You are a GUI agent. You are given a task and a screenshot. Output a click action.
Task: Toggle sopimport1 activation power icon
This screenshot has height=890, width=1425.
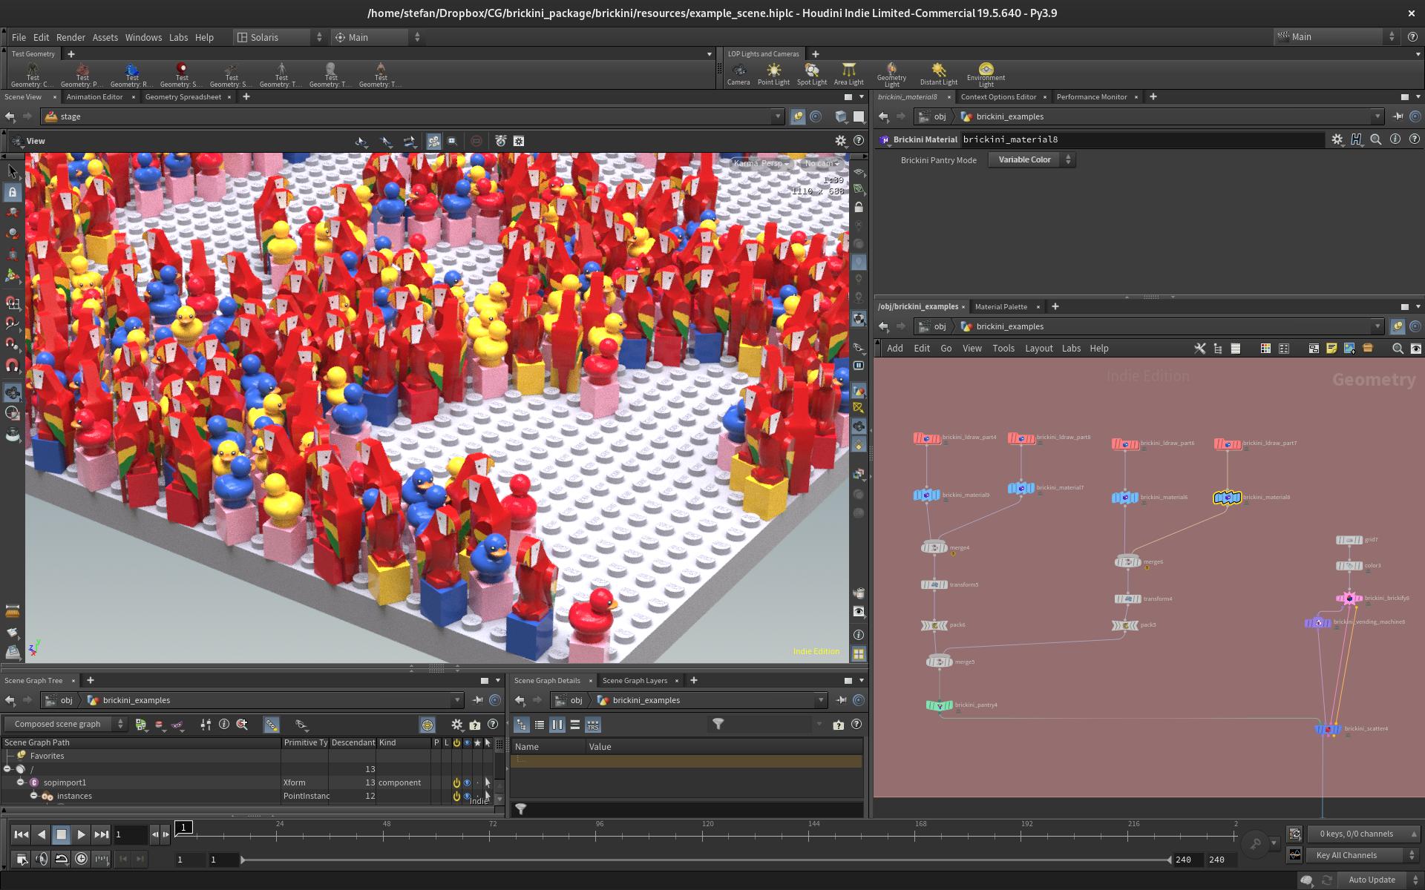pos(456,783)
